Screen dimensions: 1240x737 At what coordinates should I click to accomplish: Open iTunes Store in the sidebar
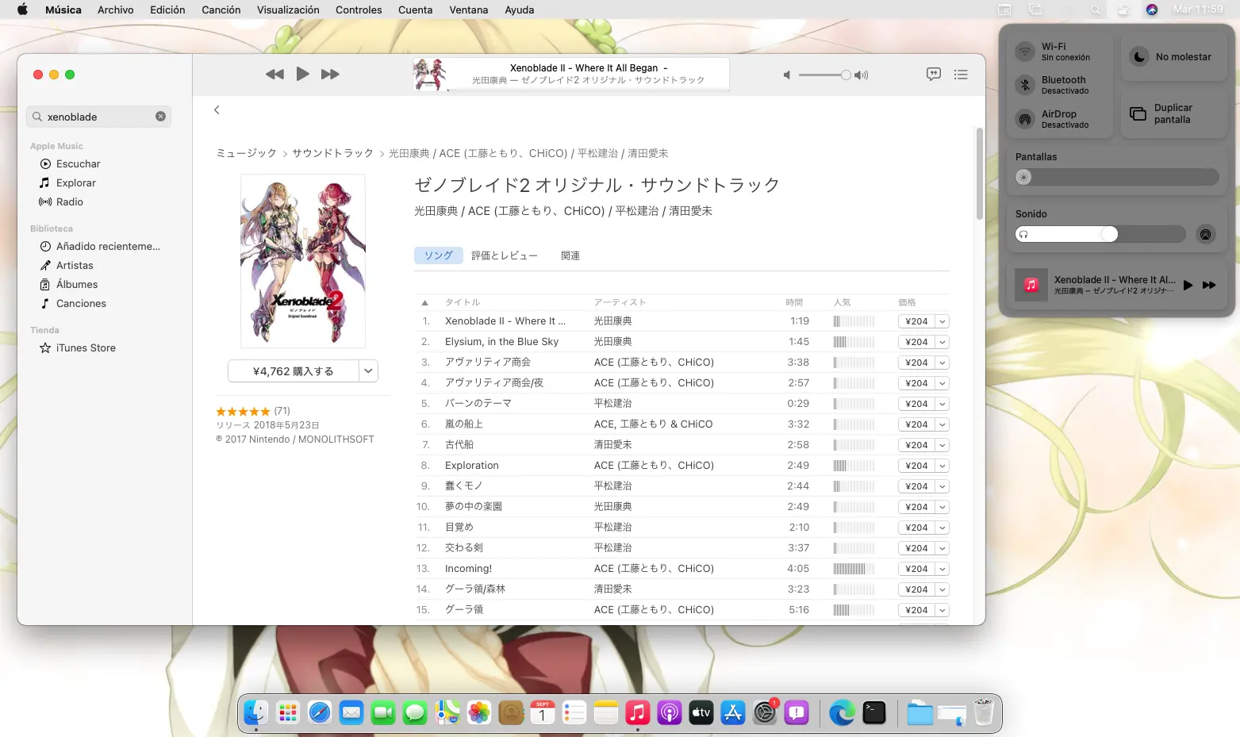pyautogui.click(x=77, y=347)
